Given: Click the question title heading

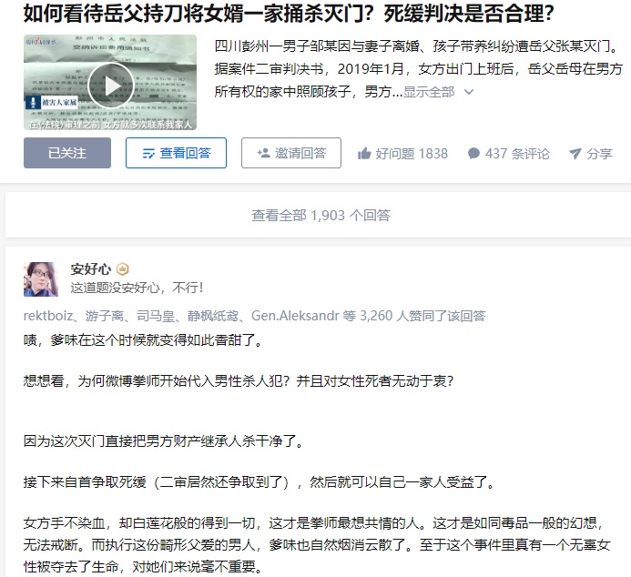Looking at the screenshot, I should pyautogui.click(x=289, y=14).
